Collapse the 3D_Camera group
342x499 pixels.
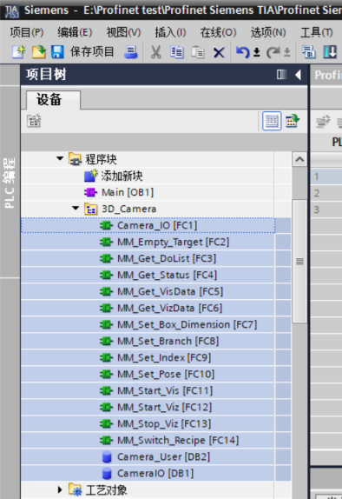click(76, 208)
